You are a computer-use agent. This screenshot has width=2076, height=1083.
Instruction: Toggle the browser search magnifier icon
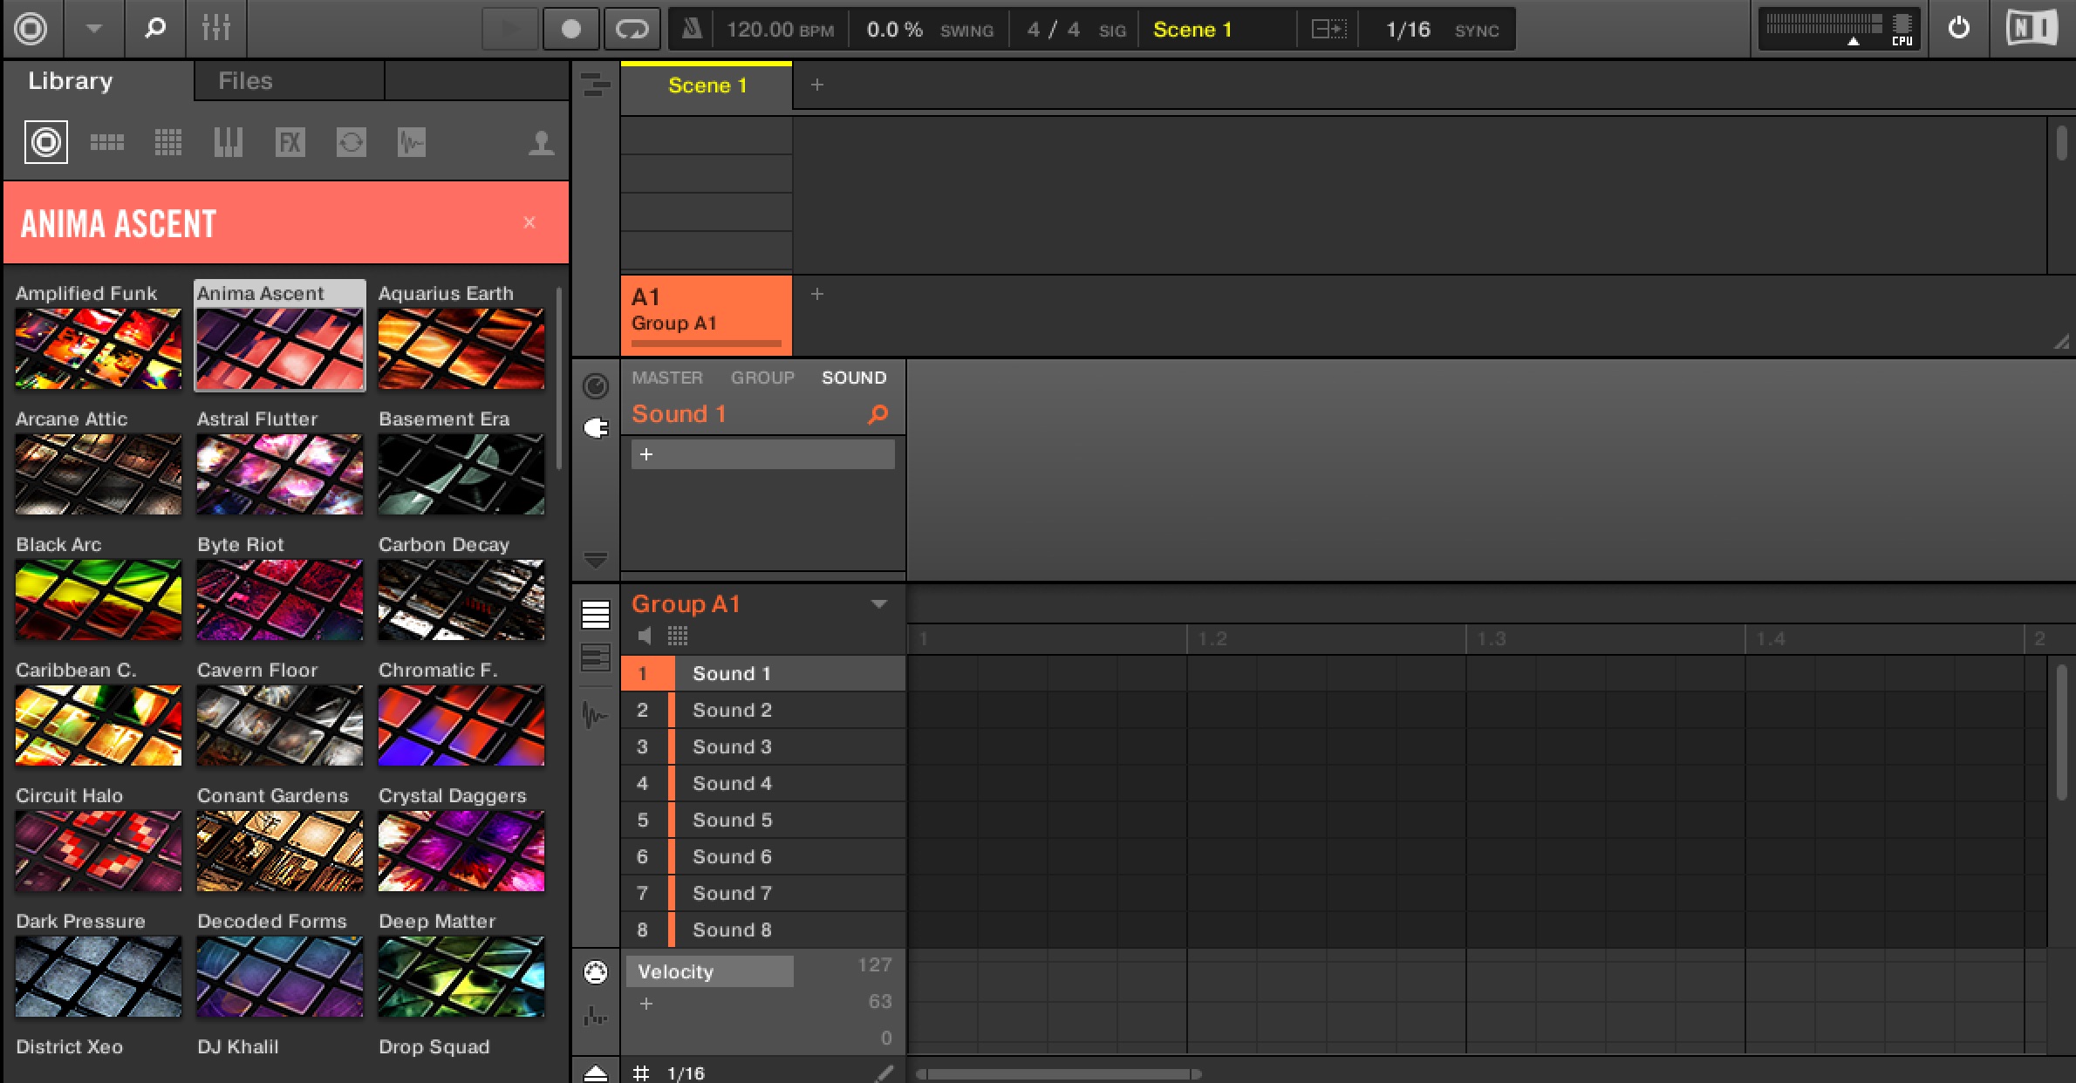pos(154,29)
